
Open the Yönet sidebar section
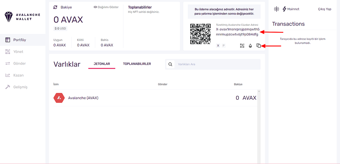coord(23,52)
